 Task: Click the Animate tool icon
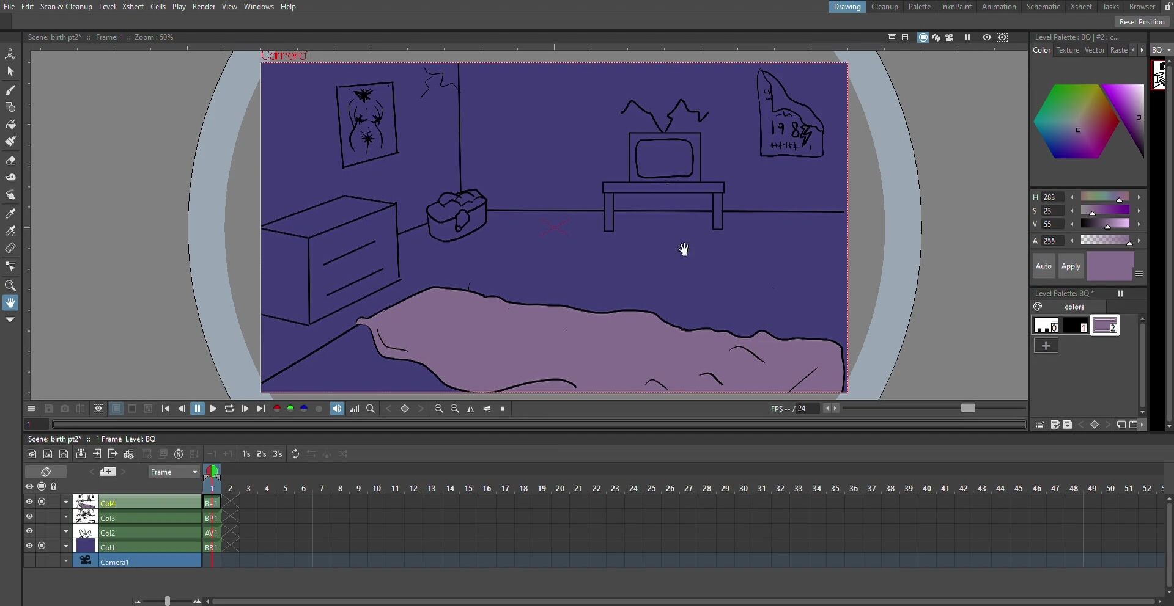(10, 54)
